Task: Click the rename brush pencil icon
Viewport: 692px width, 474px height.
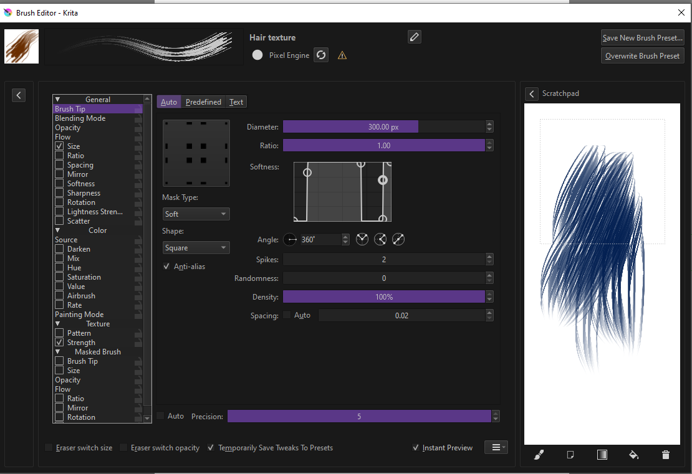Action: (415, 37)
